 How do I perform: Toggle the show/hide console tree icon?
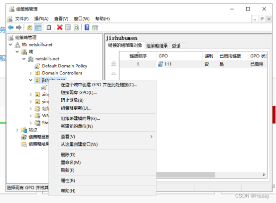pyautogui.click(x=38, y=27)
